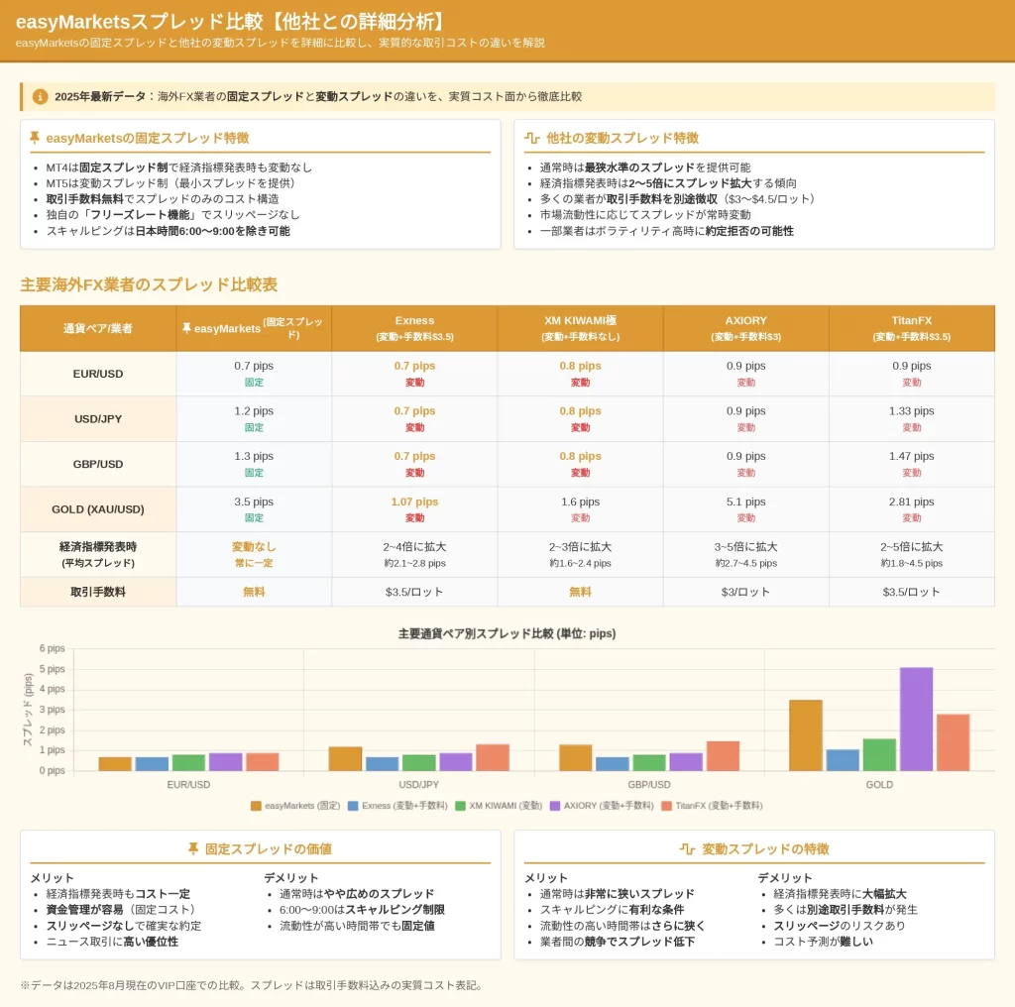Click the 1.2 pips cell for easyMarkets USD/JPY
The image size is (1015, 1007).
(x=254, y=418)
